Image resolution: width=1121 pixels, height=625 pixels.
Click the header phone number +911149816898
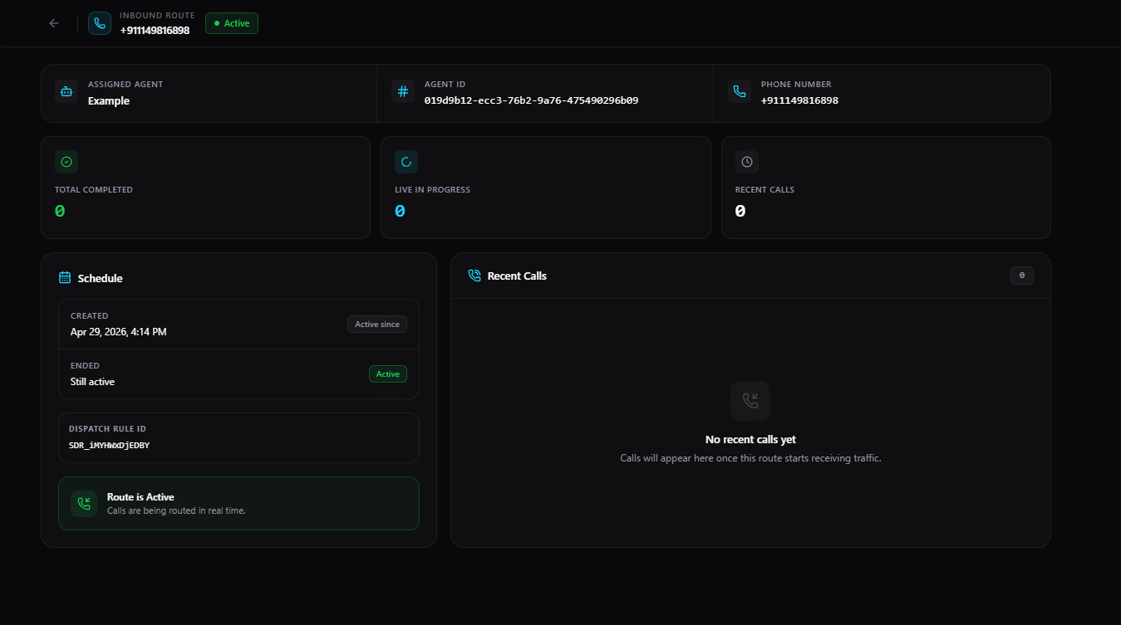pyautogui.click(x=155, y=31)
